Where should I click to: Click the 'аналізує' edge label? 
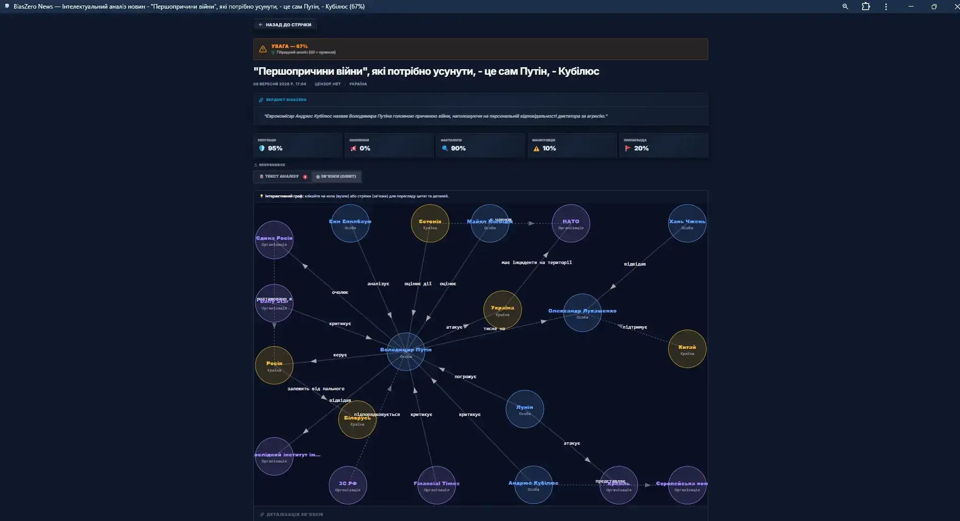[x=378, y=284]
